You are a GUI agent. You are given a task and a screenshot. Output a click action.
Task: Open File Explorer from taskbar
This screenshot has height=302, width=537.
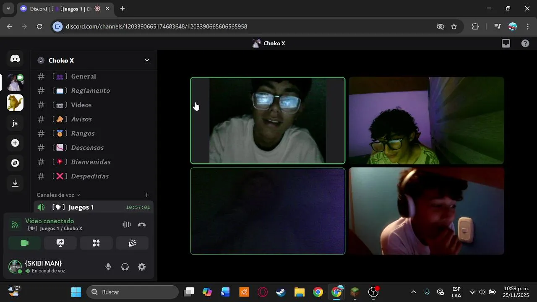[299, 292]
